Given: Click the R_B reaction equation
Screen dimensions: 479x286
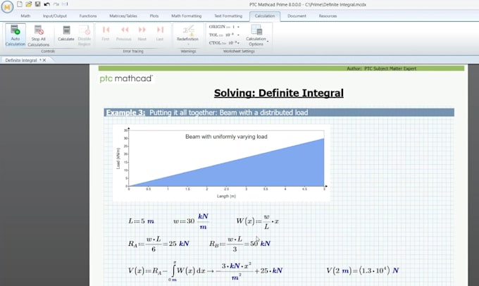Looking at the screenshot, I should (x=240, y=244).
